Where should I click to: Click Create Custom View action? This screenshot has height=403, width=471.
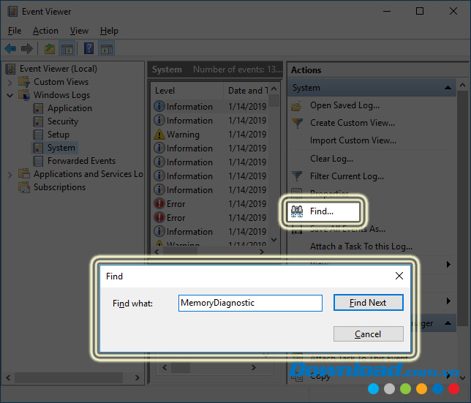[353, 123]
